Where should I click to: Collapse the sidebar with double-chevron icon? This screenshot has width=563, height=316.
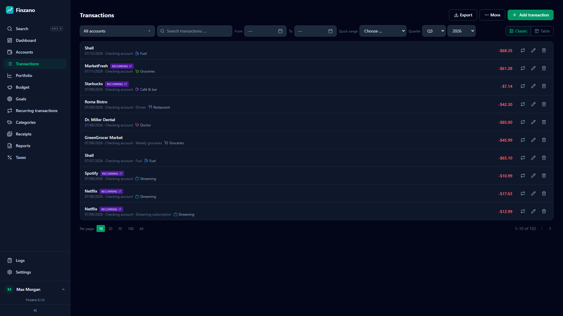point(35,310)
